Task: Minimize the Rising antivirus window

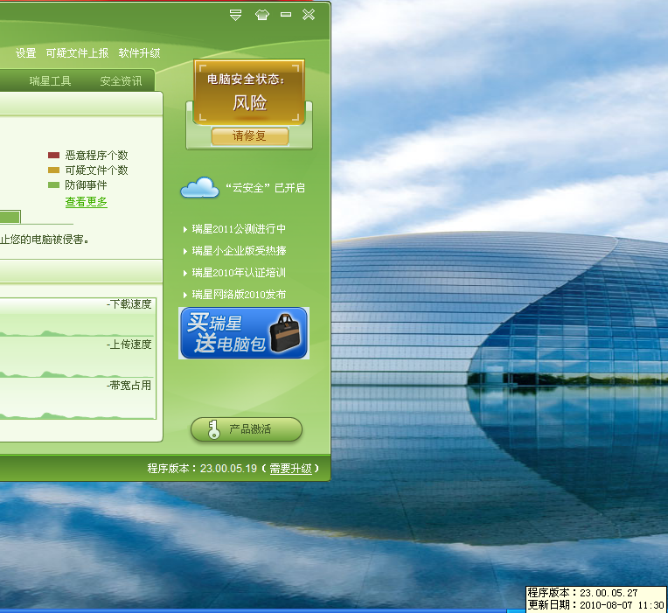Action: point(286,15)
